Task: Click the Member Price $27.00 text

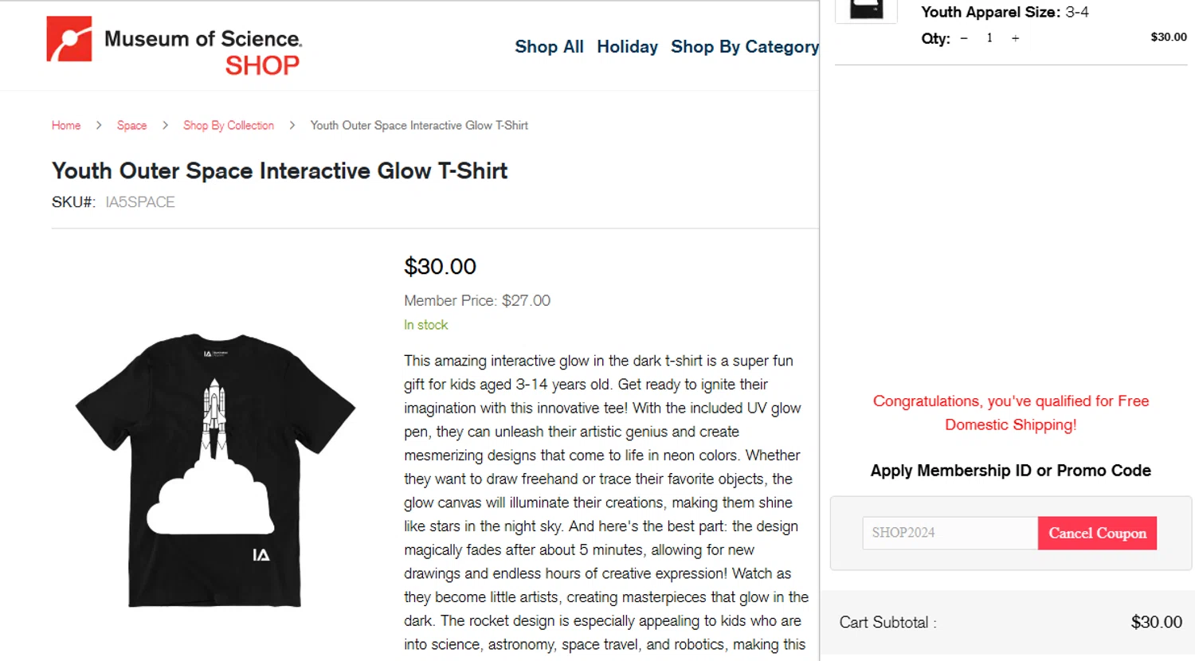Action: point(476,301)
